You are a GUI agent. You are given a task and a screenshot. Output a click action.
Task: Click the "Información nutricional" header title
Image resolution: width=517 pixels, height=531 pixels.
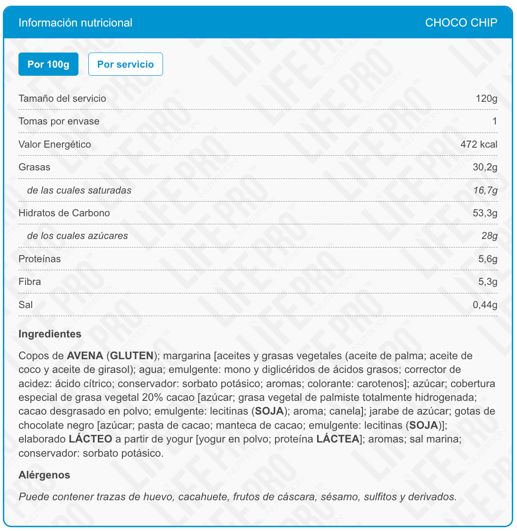click(x=75, y=23)
